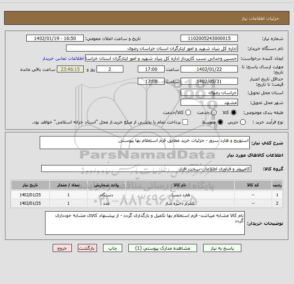294x284 pixels.
Task: Click the response deadline time field 17:00
Action: click(151, 69)
